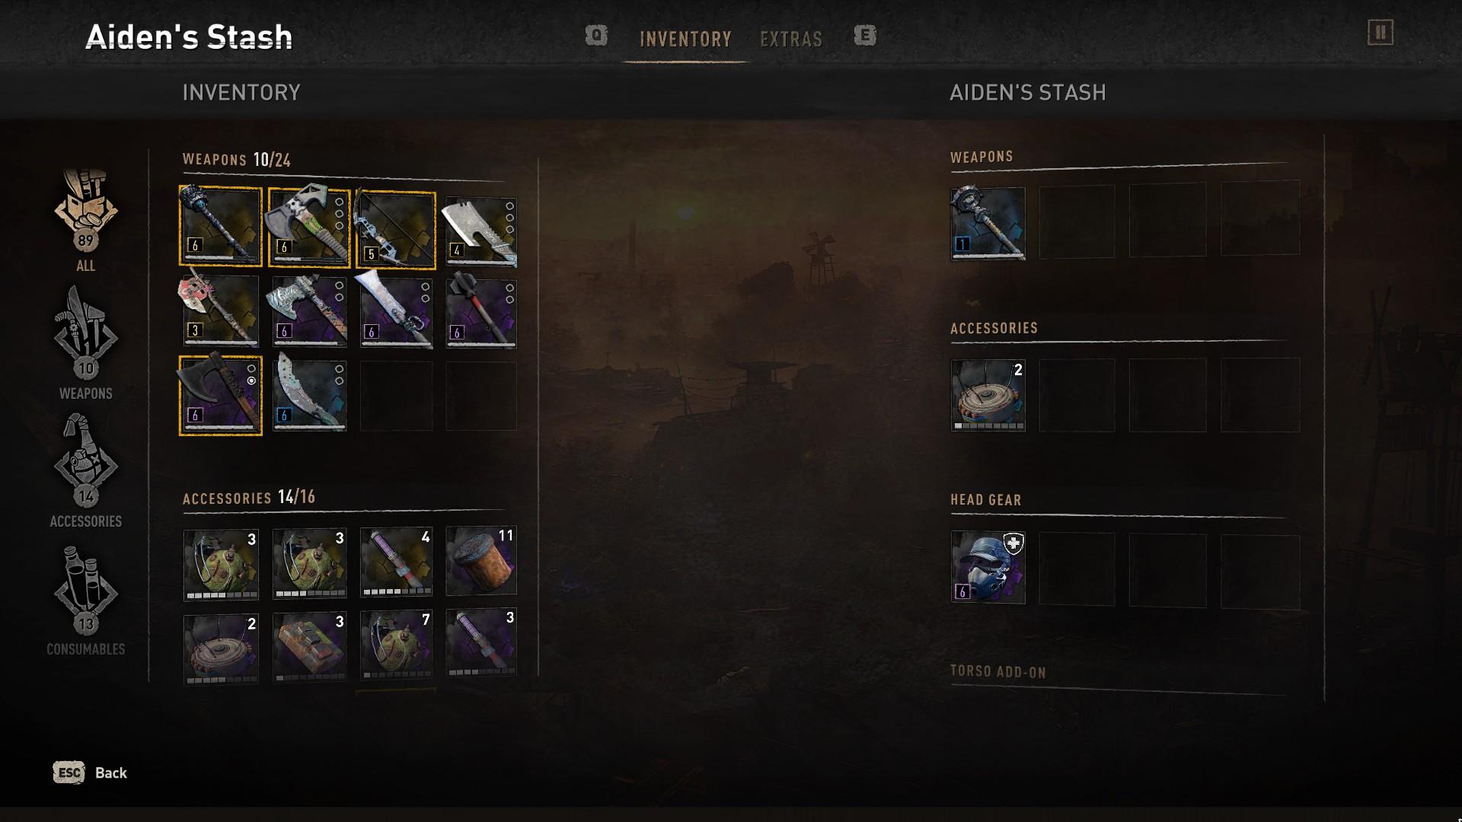Switch to the Extras tab
Screen dimensions: 1462x822
(791, 39)
